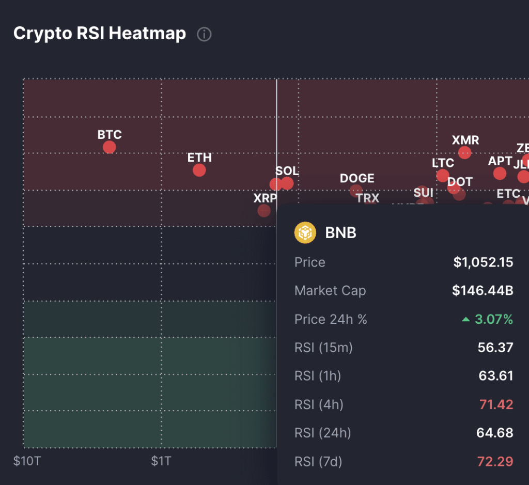Select the XMR data point
Viewport: 529px width, 485px height.
pos(464,152)
